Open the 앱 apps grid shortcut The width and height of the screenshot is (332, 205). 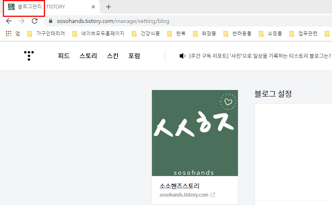[x=13, y=33]
